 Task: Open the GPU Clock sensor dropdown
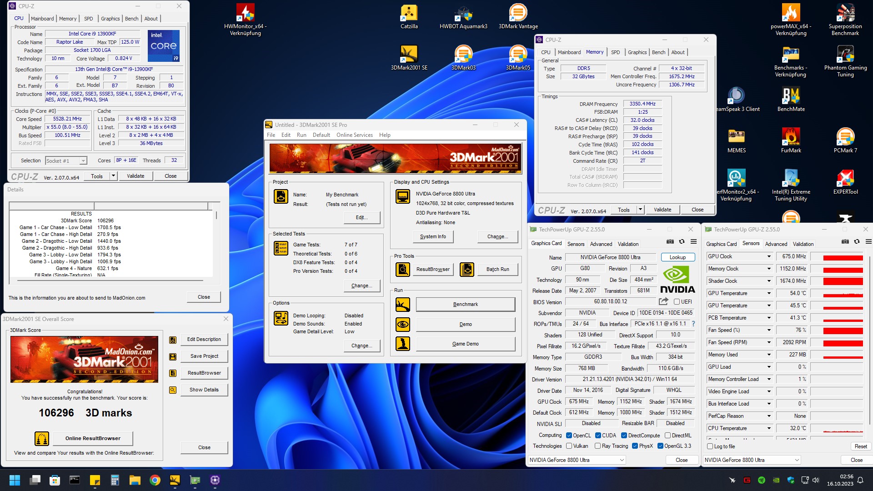pos(769,256)
